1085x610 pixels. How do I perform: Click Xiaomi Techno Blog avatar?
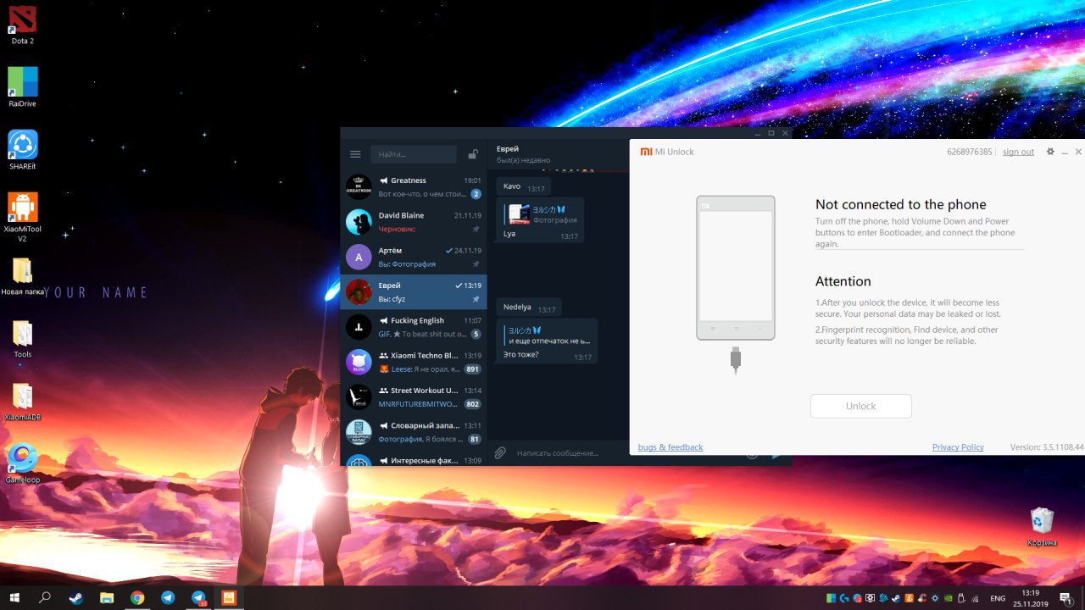(x=359, y=362)
